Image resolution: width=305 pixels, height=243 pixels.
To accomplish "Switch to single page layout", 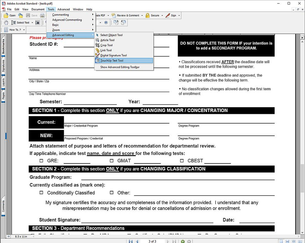I will click(281, 241).
